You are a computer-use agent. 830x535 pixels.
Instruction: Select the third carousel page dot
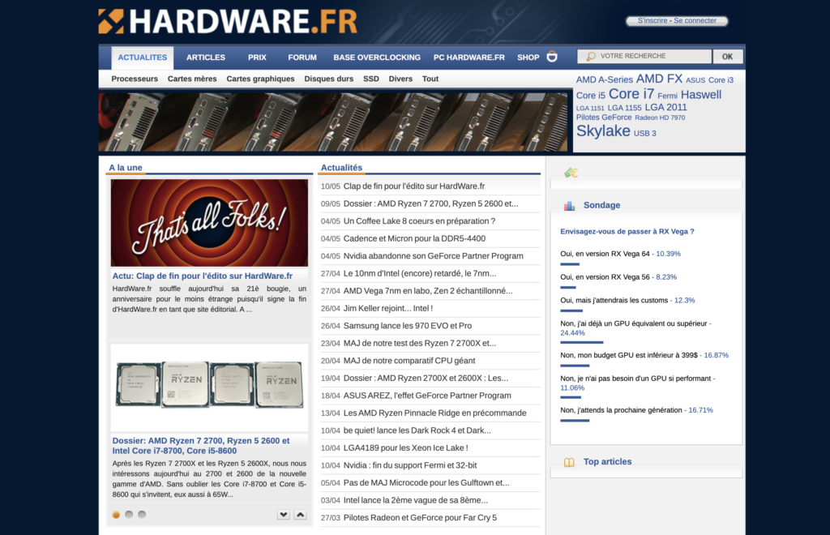[x=142, y=515]
